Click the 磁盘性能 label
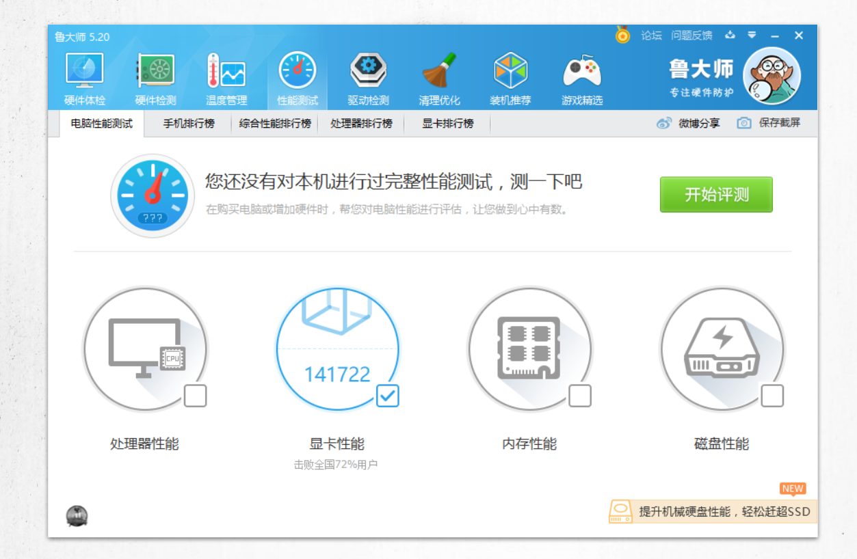The width and height of the screenshot is (857, 559). 722,444
